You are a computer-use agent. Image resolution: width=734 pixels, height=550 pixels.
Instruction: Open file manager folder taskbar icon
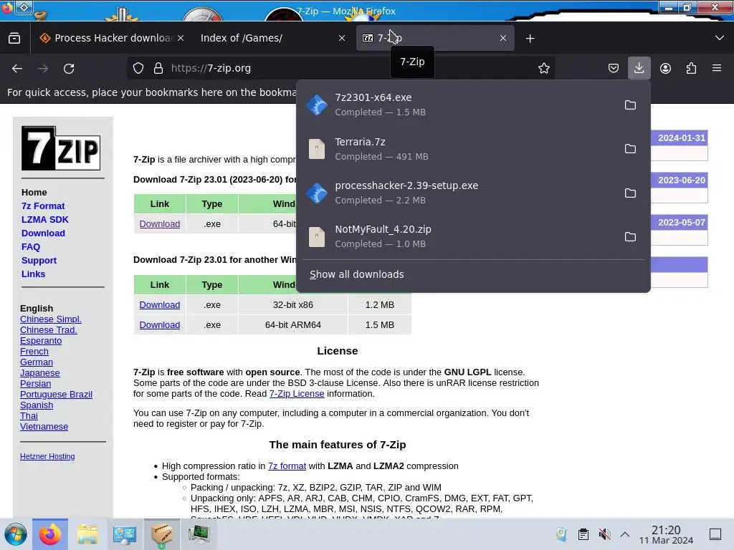(87, 534)
